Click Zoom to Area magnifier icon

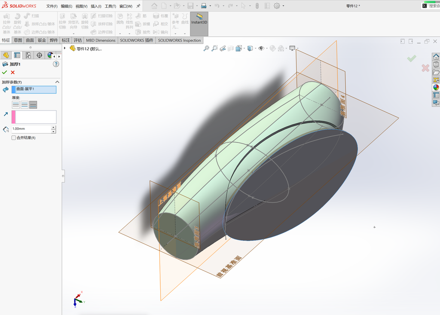point(214,49)
